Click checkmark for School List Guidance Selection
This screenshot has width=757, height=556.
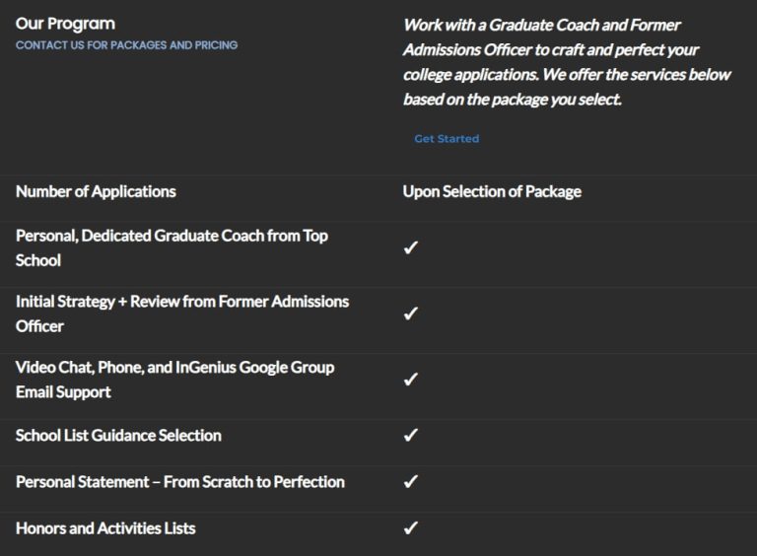click(411, 435)
